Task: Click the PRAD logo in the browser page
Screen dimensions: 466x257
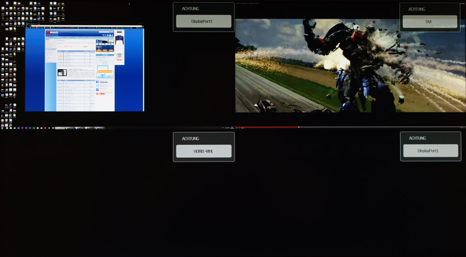Action: (x=52, y=32)
